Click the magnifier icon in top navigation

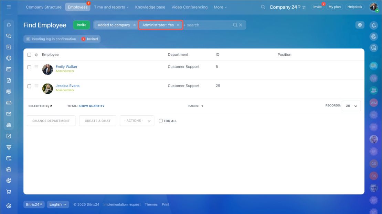click(263, 7)
